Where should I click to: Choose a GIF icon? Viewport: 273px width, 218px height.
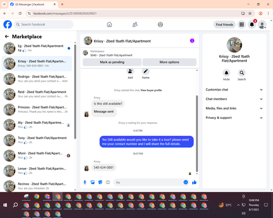click(108, 182)
